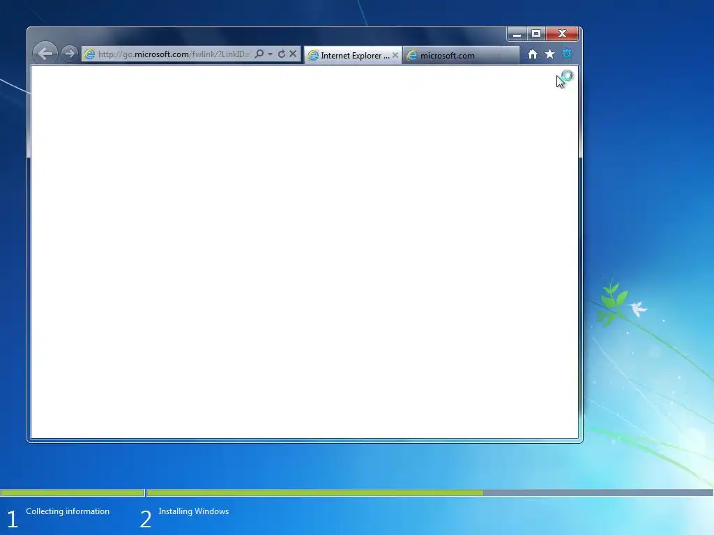
Task: Switch to the microsoft.com tab
Action: (x=451, y=55)
